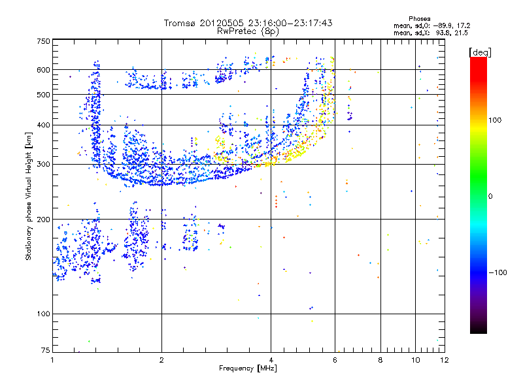
Task: Click the y-axis label '300'
Action: click(x=43, y=165)
